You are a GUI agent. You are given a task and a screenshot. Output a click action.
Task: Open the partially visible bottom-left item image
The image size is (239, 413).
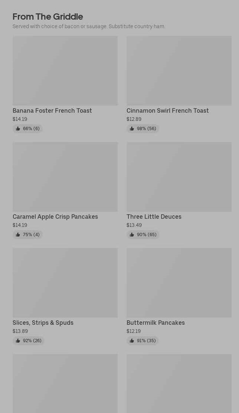coord(65,383)
